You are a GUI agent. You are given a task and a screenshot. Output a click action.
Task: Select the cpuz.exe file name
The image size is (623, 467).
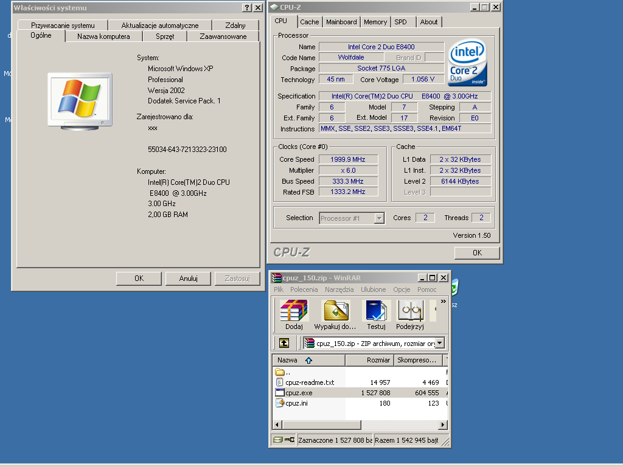click(299, 393)
